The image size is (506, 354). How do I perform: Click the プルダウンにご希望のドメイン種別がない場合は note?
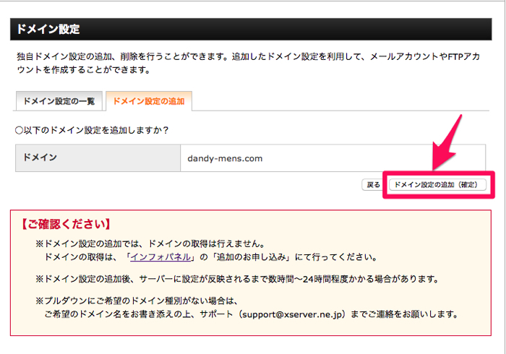click(137, 301)
